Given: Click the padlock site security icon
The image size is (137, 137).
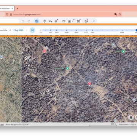Looking at the screenshot, I should (11, 14).
